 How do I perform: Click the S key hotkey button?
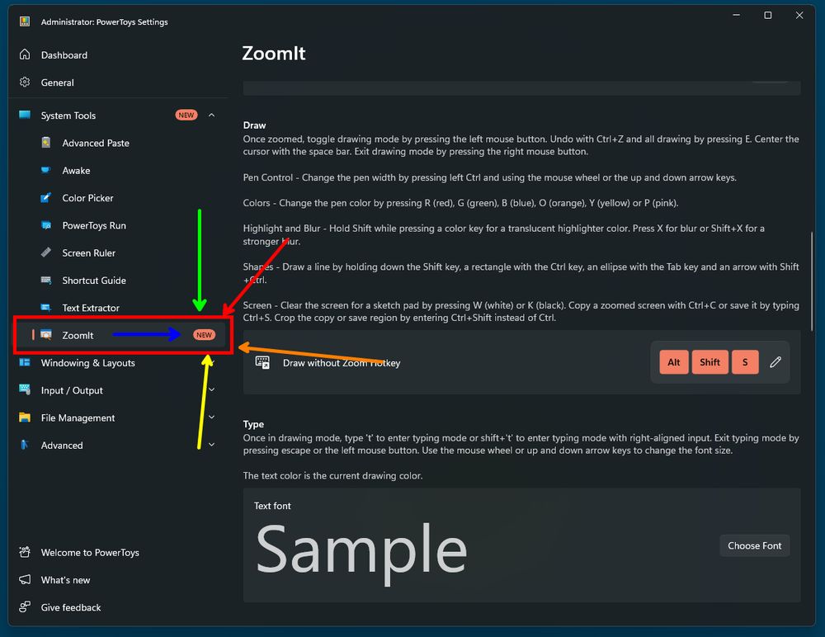[x=744, y=362]
